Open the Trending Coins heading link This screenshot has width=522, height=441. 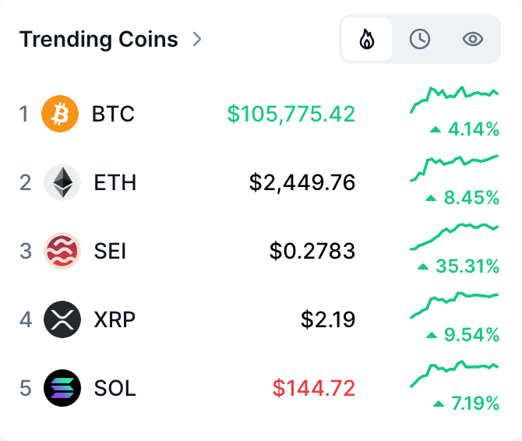(98, 39)
